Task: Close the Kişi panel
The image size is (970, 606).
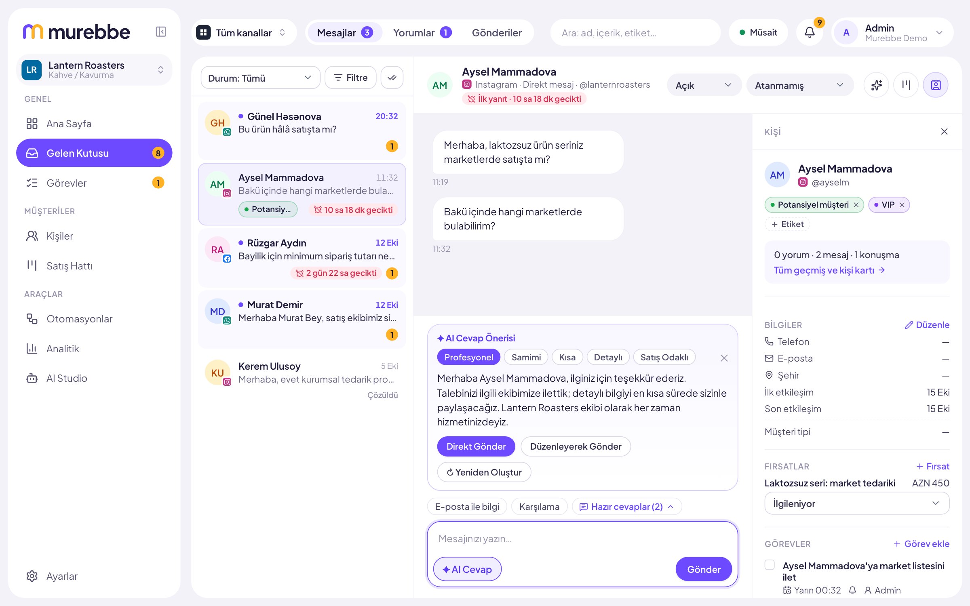Action: [x=944, y=131]
